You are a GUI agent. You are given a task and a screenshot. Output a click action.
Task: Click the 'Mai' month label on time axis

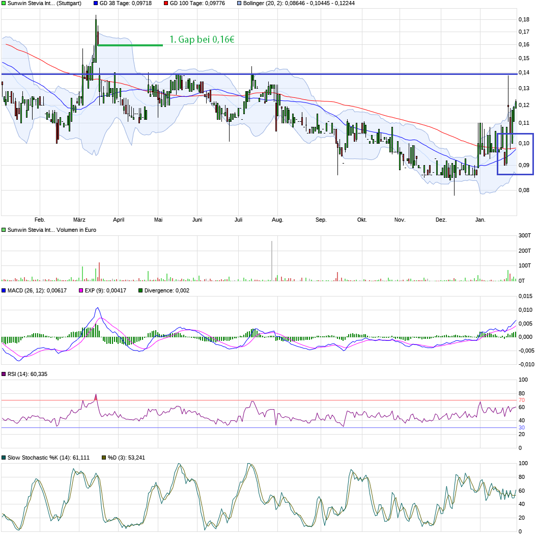click(158, 220)
